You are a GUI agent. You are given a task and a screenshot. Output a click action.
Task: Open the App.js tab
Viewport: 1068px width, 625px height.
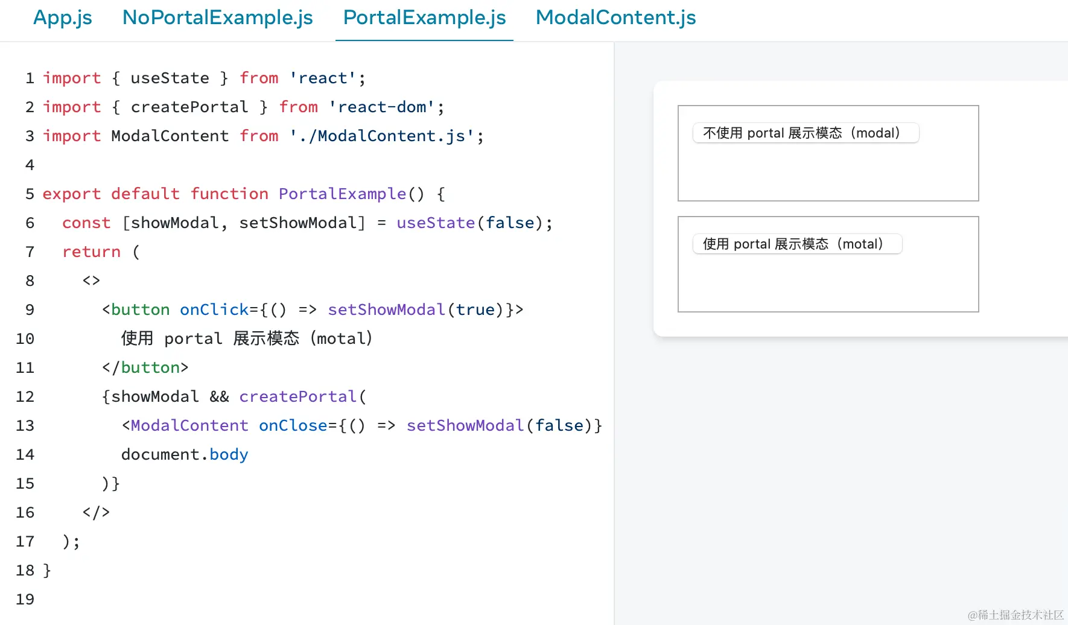(x=63, y=17)
